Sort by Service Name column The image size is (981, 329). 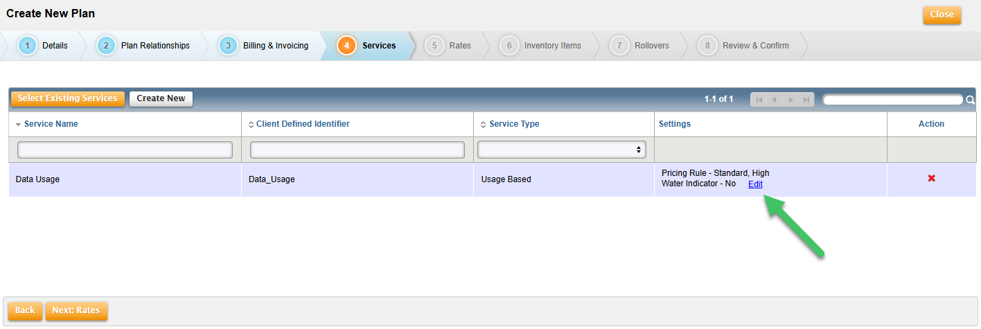[51, 124]
